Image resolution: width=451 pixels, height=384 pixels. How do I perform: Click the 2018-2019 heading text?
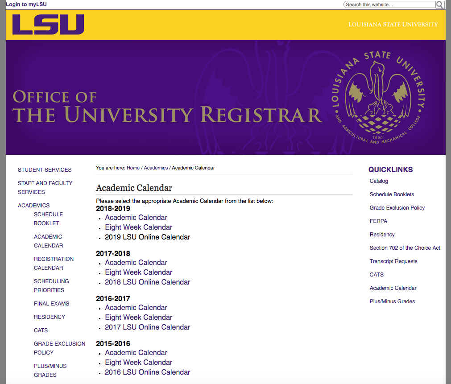(x=113, y=209)
